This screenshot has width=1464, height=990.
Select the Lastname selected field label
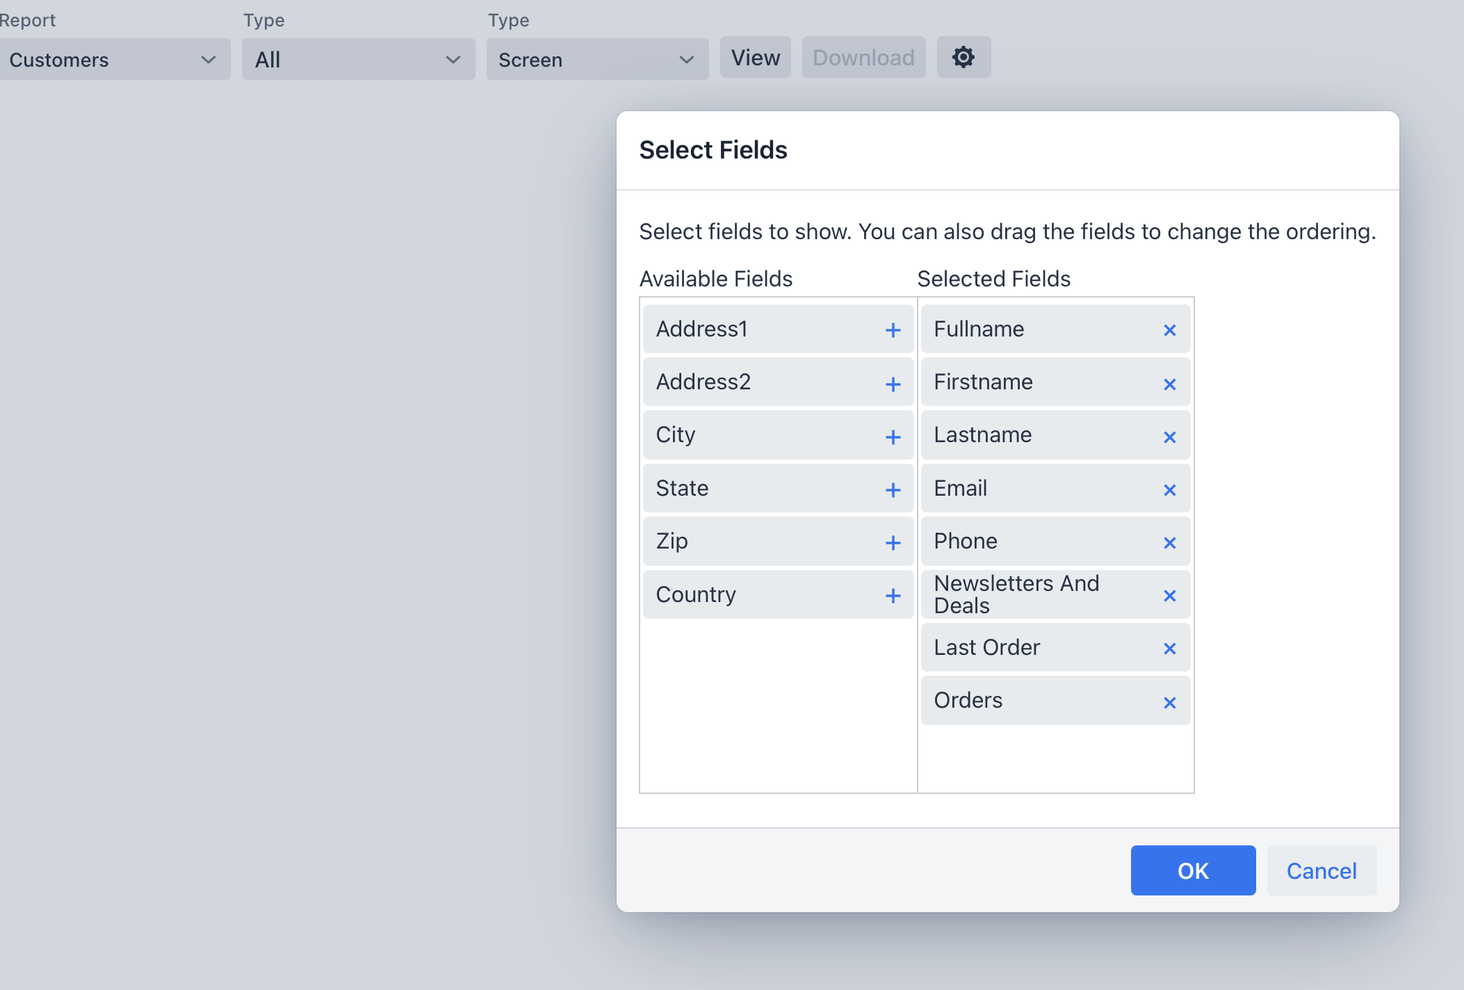(983, 435)
